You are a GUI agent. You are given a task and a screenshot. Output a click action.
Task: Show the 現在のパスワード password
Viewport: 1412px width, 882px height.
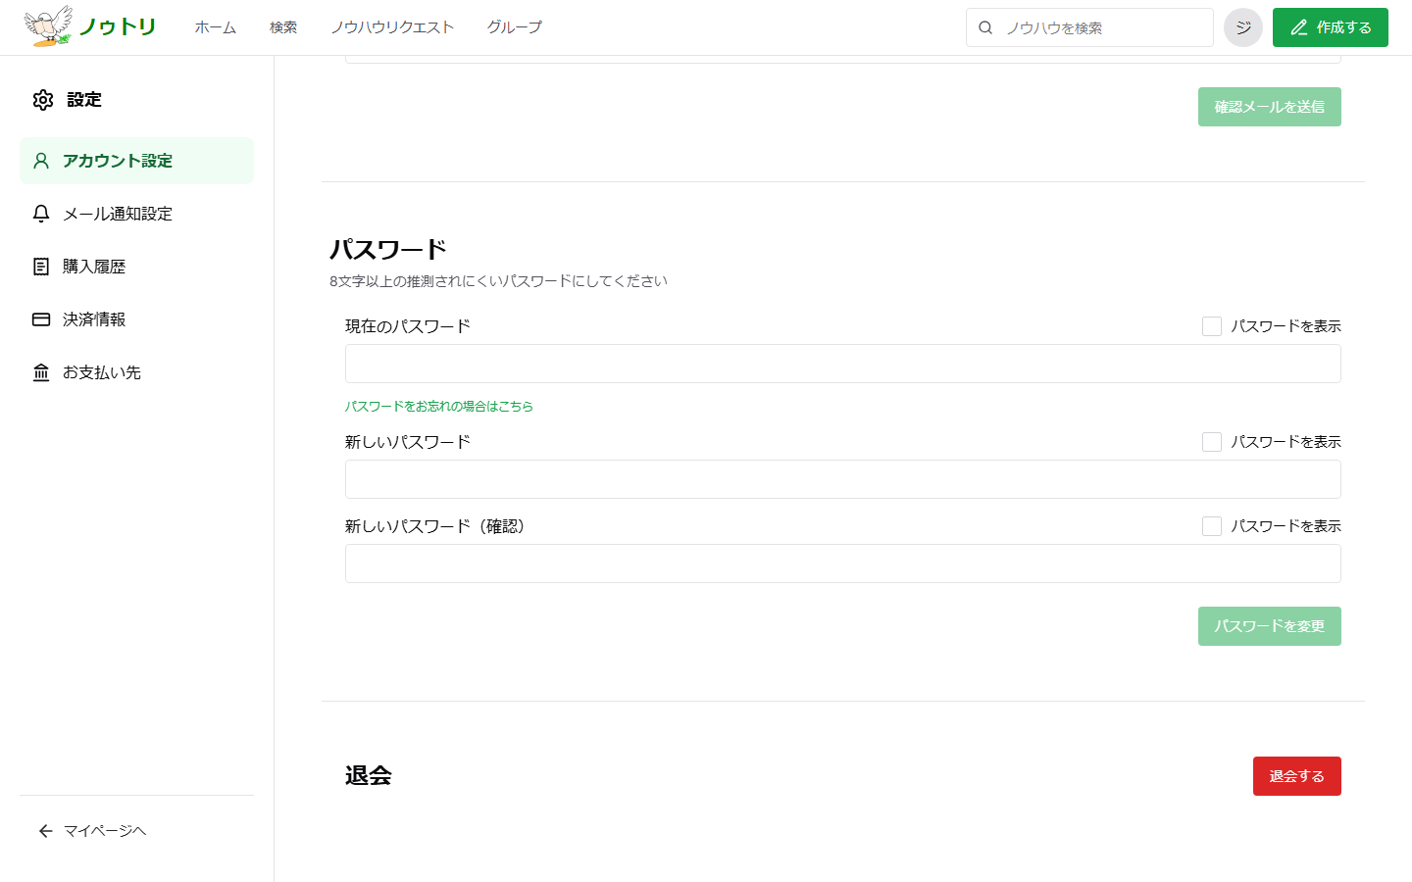point(1212,326)
